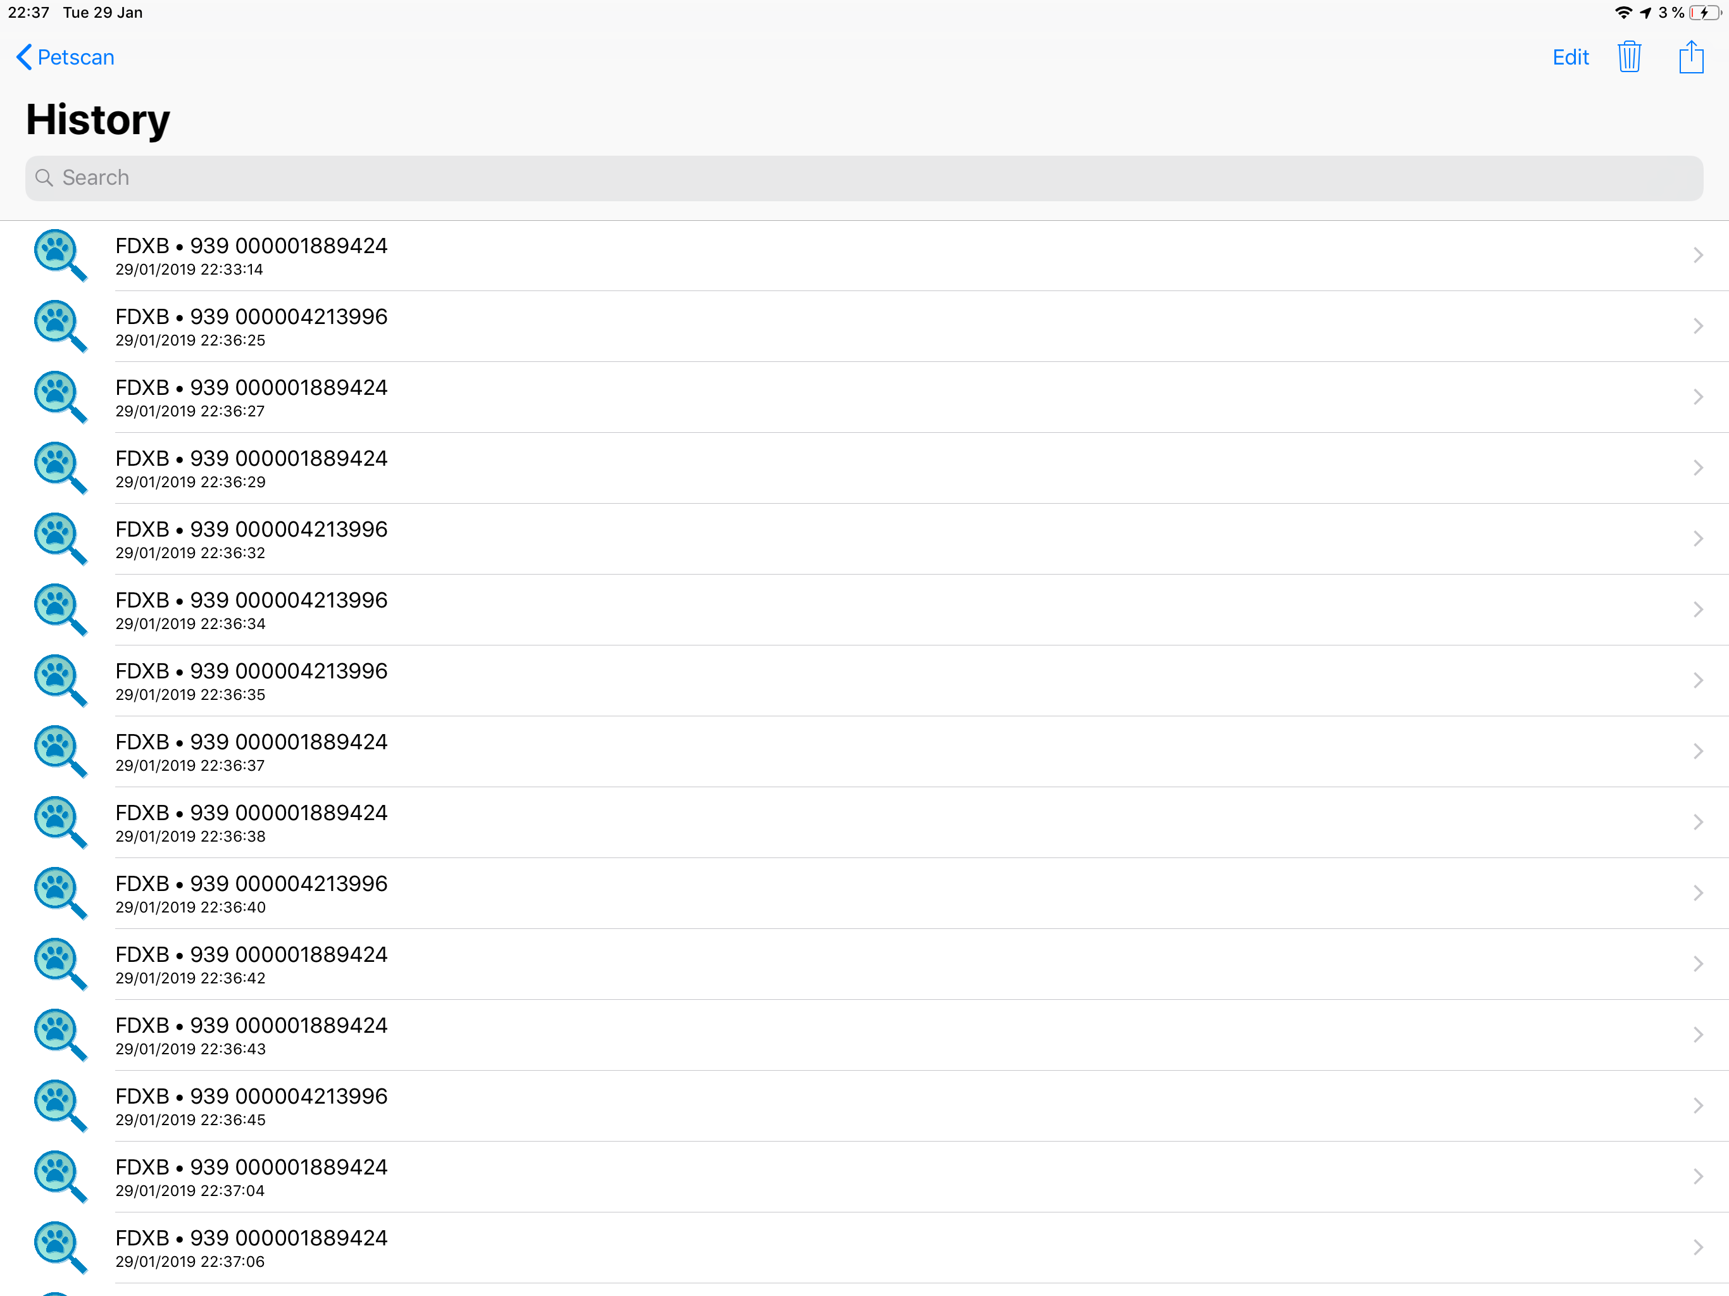Focus the Search field

tap(864, 177)
